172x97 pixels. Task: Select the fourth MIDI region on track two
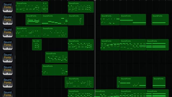coord(110,20)
